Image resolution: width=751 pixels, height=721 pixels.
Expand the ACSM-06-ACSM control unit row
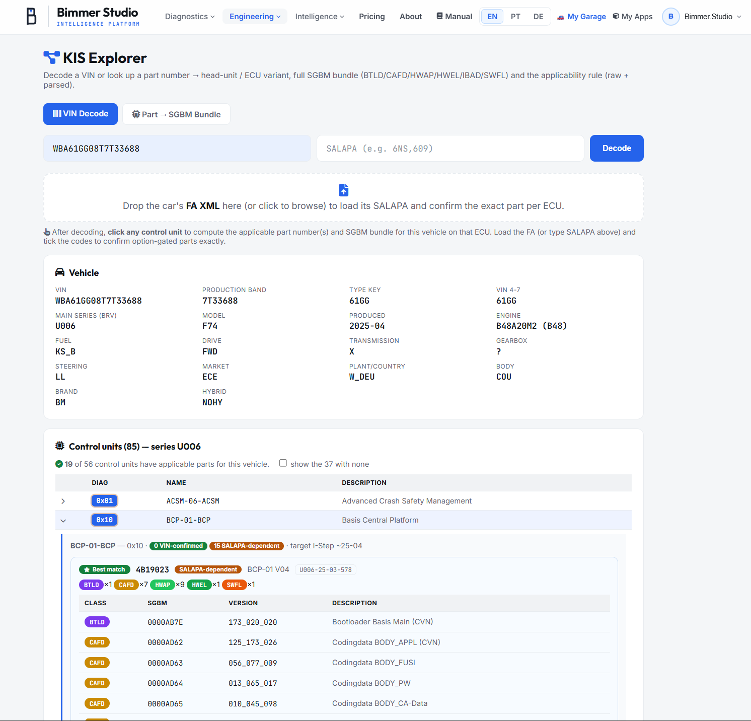pos(63,501)
